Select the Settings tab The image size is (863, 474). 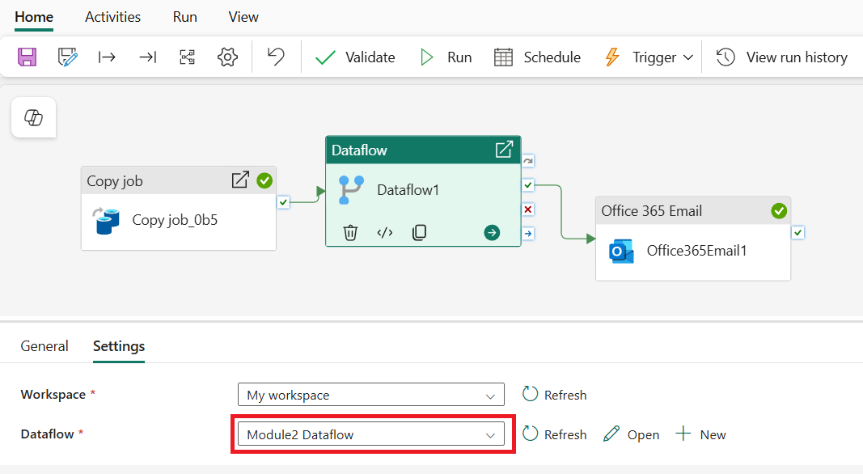pos(119,346)
